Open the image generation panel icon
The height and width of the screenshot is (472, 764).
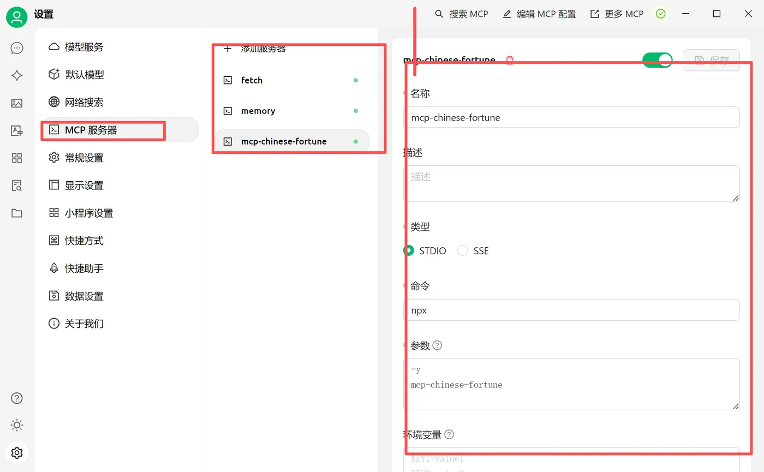tap(16, 103)
